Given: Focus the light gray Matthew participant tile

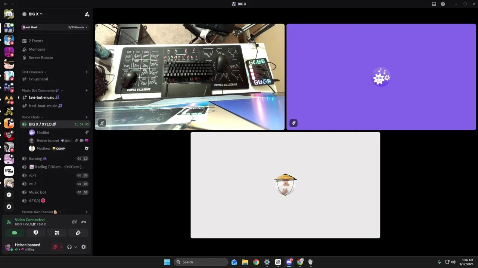Looking at the screenshot, I should tap(285, 185).
